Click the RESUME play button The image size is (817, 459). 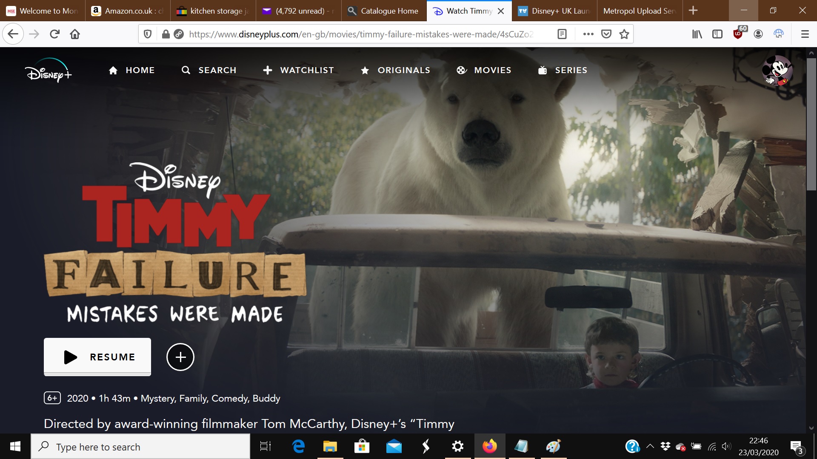[97, 357]
